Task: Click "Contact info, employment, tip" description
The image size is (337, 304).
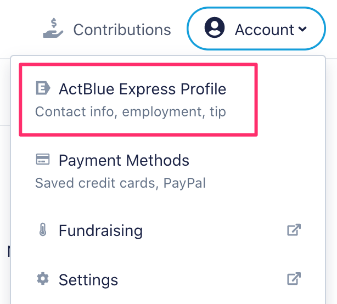Action: [131, 112]
